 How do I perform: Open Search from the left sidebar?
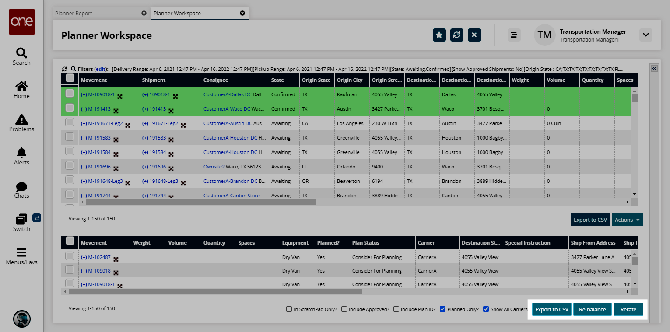tap(21, 56)
